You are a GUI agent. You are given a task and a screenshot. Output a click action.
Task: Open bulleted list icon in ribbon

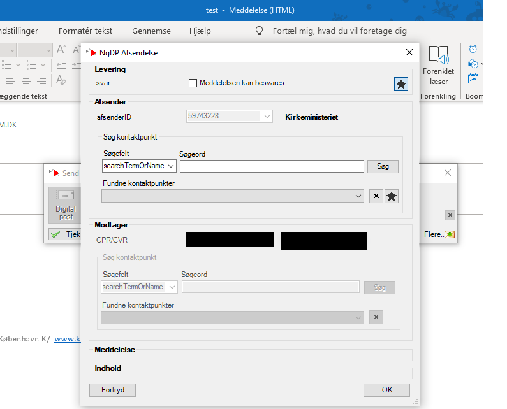click(x=7, y=64)
